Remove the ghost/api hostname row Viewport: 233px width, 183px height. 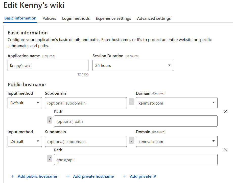point(226,150)
